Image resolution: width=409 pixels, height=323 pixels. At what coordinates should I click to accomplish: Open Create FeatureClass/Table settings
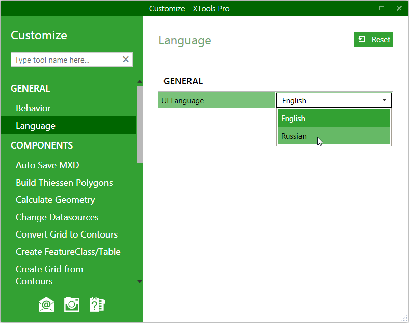click(x=68, y=252)
